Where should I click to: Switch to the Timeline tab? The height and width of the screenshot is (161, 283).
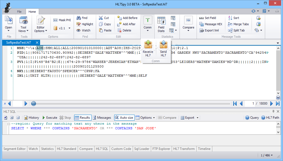(x=204, y=149)
